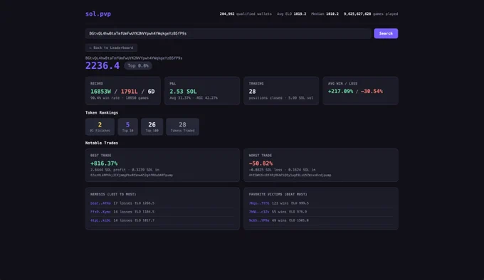Select the Tokens Traded tile

coord(182,126)
